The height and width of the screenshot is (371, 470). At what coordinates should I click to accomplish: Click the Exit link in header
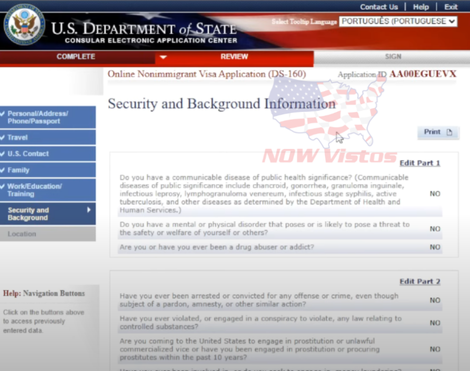click(451, 7)
